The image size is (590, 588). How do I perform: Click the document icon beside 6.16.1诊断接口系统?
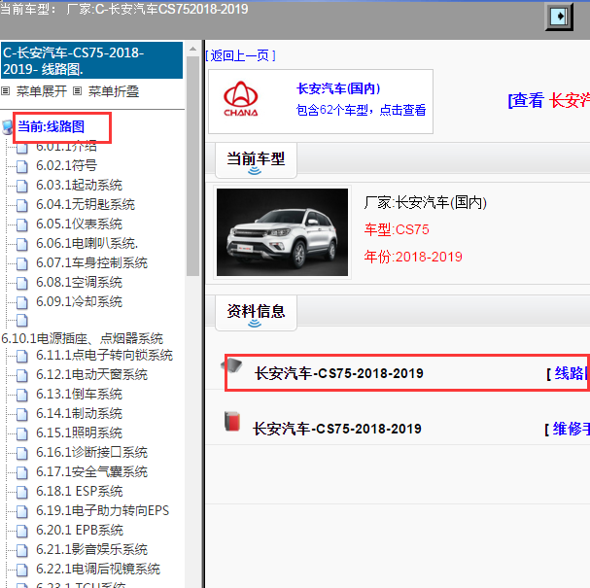click(x=21, y=453)
